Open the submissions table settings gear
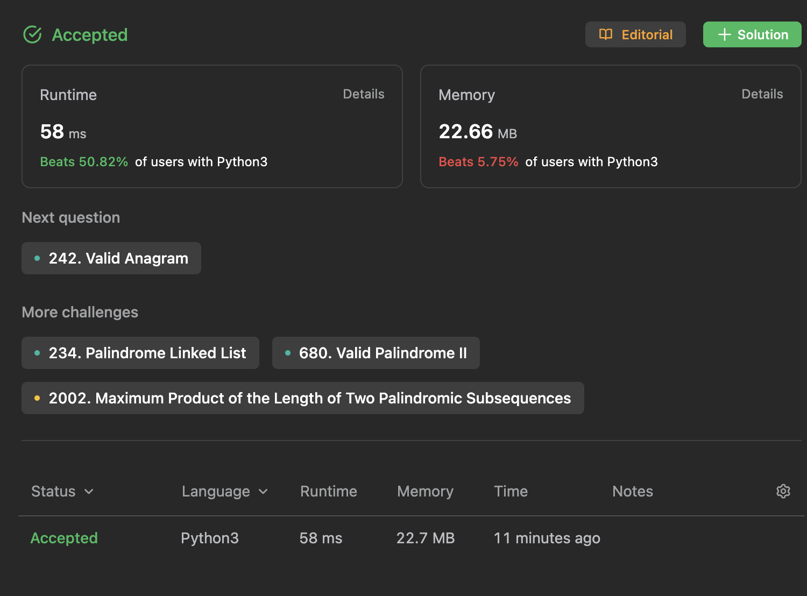 pyautogui.click(x=783, y=491)
